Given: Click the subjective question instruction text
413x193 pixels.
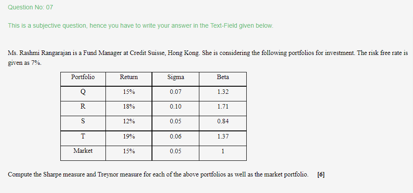Looking at the screenshot, I should (141, 26).
